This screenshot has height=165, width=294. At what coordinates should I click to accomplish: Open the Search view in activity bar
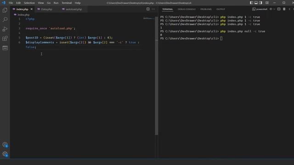pyautogui.click(x=5, y=20)
